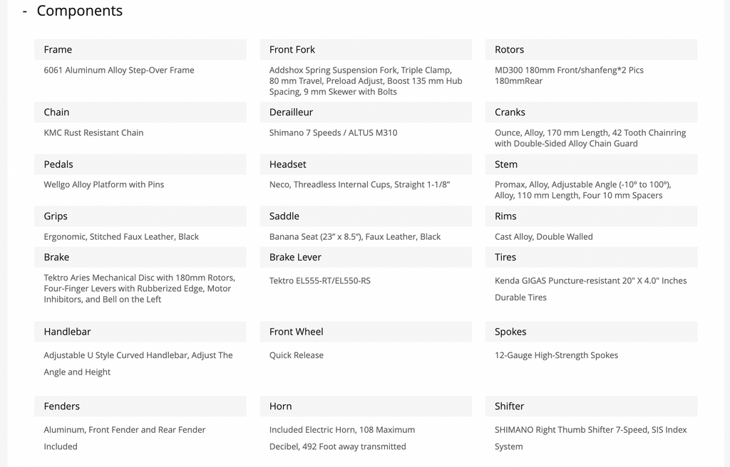Click the Chain heading
The width and height of the screenshot is (730, 467).
coord(56,112)
